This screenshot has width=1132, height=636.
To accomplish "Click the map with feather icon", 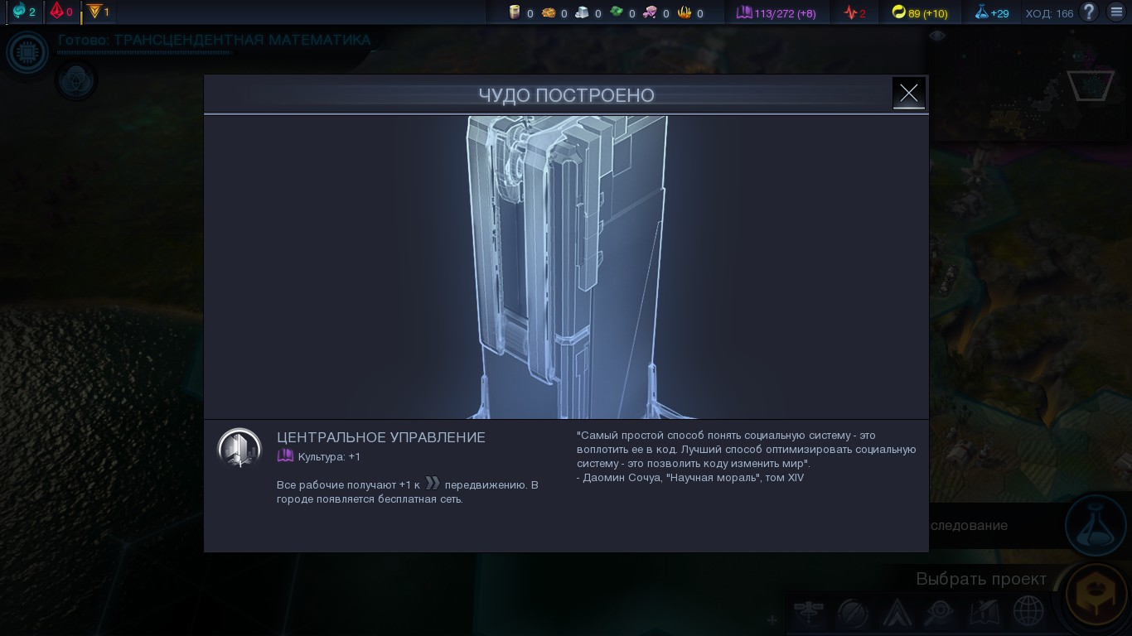I will point(984,613).
